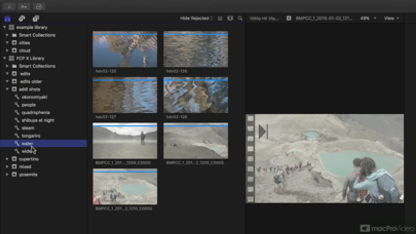Select the hdv02-126 clip thumbnail
Viewport: 416px width, 234px height.
[196, 49]
